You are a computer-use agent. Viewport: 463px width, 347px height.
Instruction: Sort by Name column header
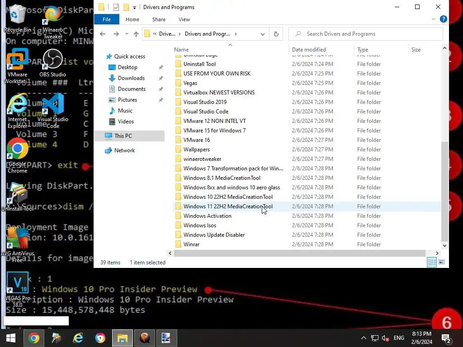click(x=230, y=50)
